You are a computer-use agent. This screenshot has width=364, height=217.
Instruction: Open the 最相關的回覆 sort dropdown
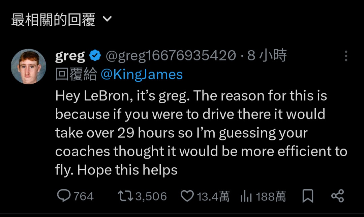53,20
